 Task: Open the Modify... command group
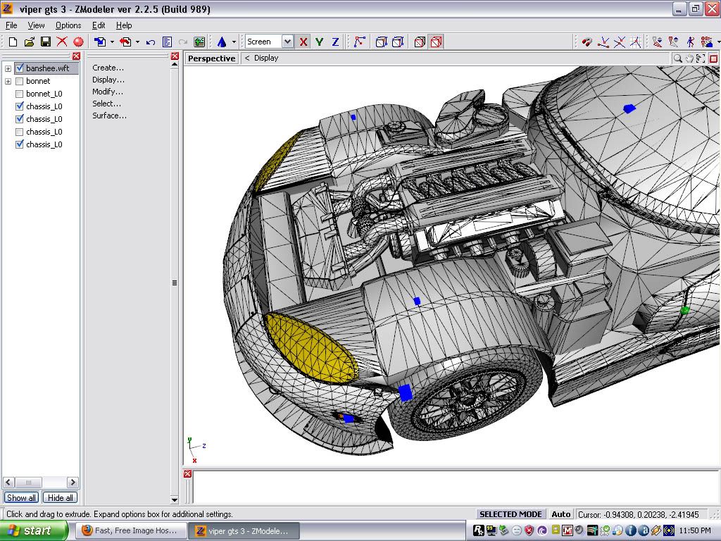(x=108, y=92)
